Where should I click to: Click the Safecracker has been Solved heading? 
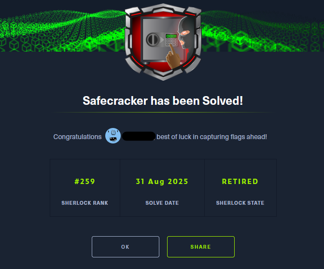point(163,101)
